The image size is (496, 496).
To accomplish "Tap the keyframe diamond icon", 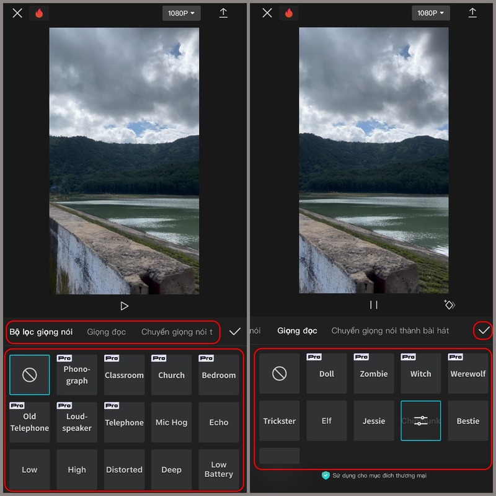I will 449,304.
